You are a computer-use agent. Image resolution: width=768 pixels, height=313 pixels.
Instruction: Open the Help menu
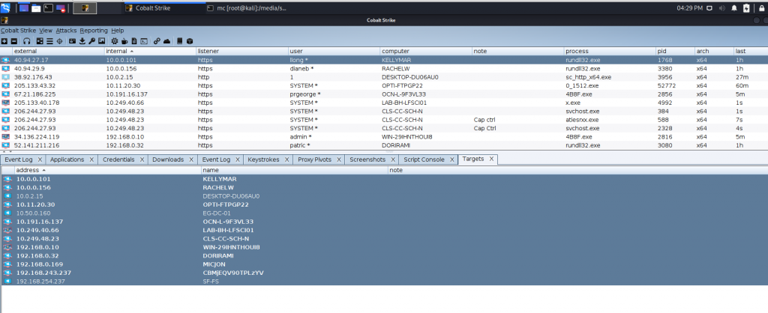coord(118,30)
